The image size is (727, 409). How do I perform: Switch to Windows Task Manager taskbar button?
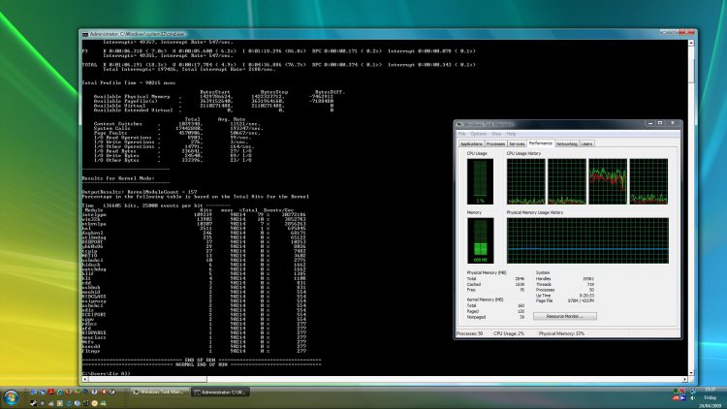160,392
